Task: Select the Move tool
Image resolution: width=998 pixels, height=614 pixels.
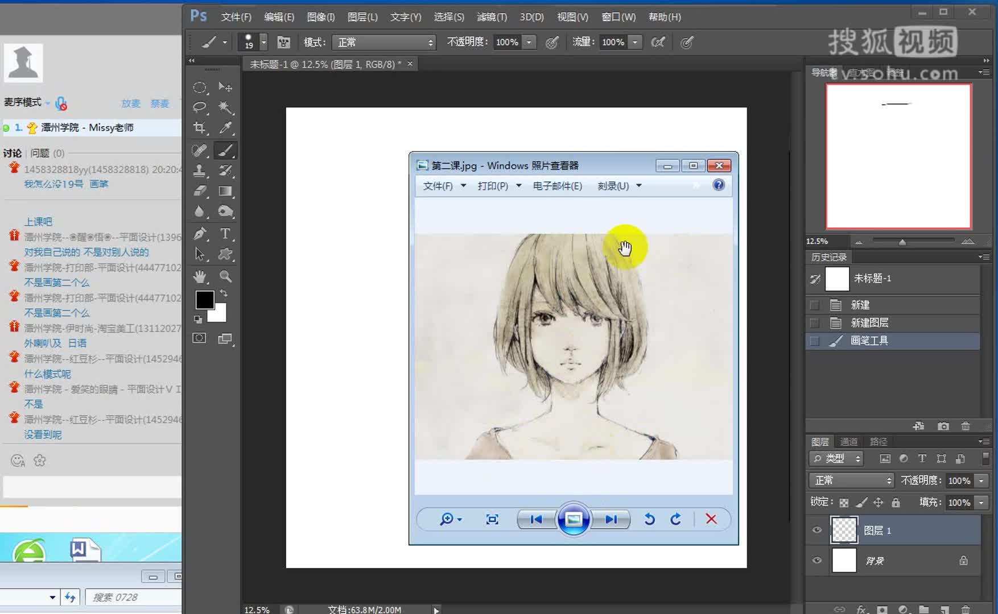Action: click(225, 88)
